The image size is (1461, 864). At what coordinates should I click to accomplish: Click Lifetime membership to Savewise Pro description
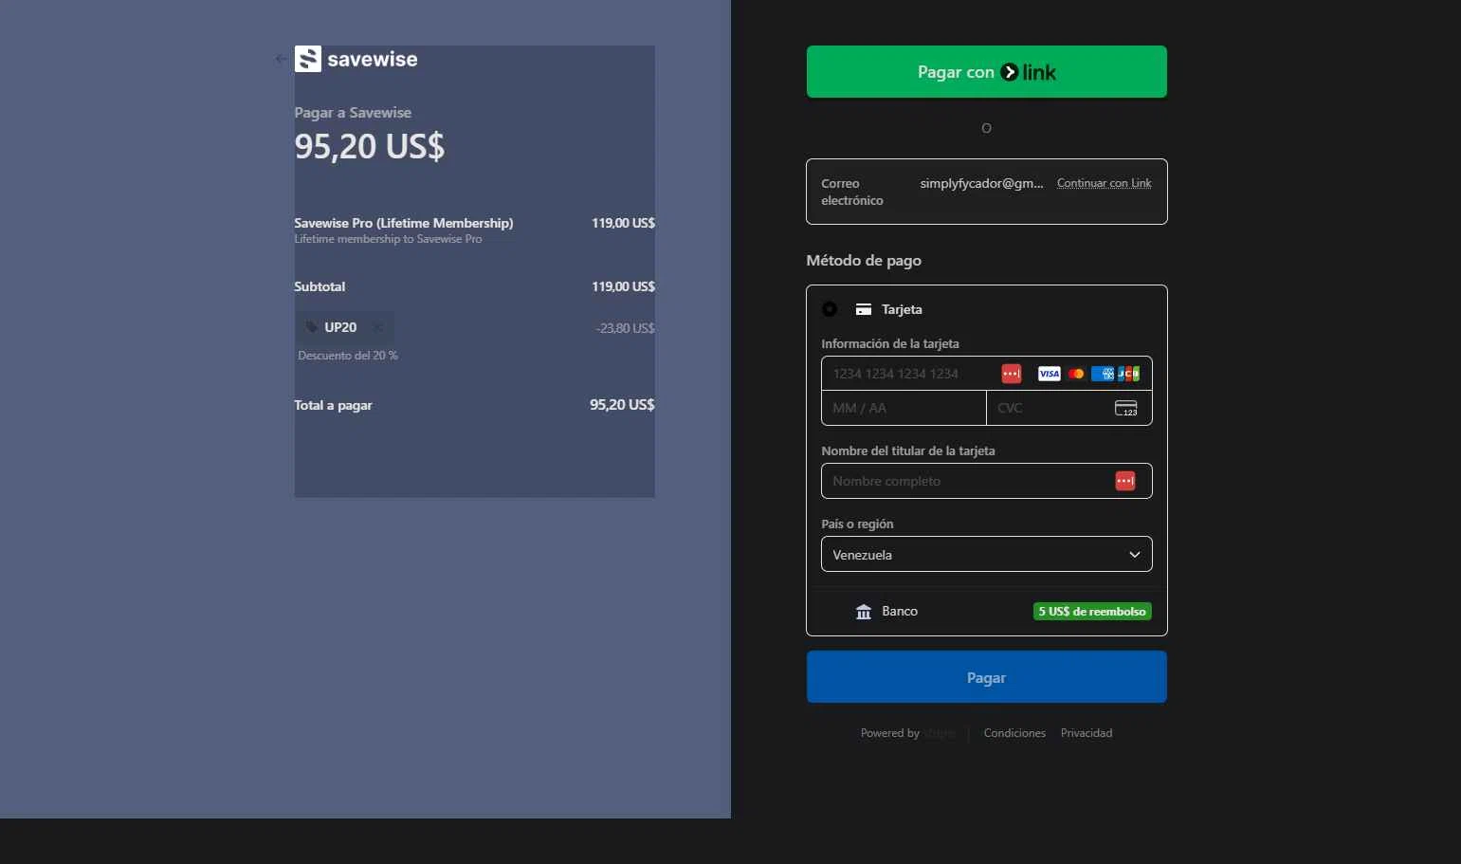click(x=388, y=239)
